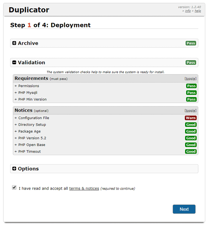Viewport: 209px width, 225px height.
Task: Click the PHP Mysqli Pass badge
Action: coord(191,93)
